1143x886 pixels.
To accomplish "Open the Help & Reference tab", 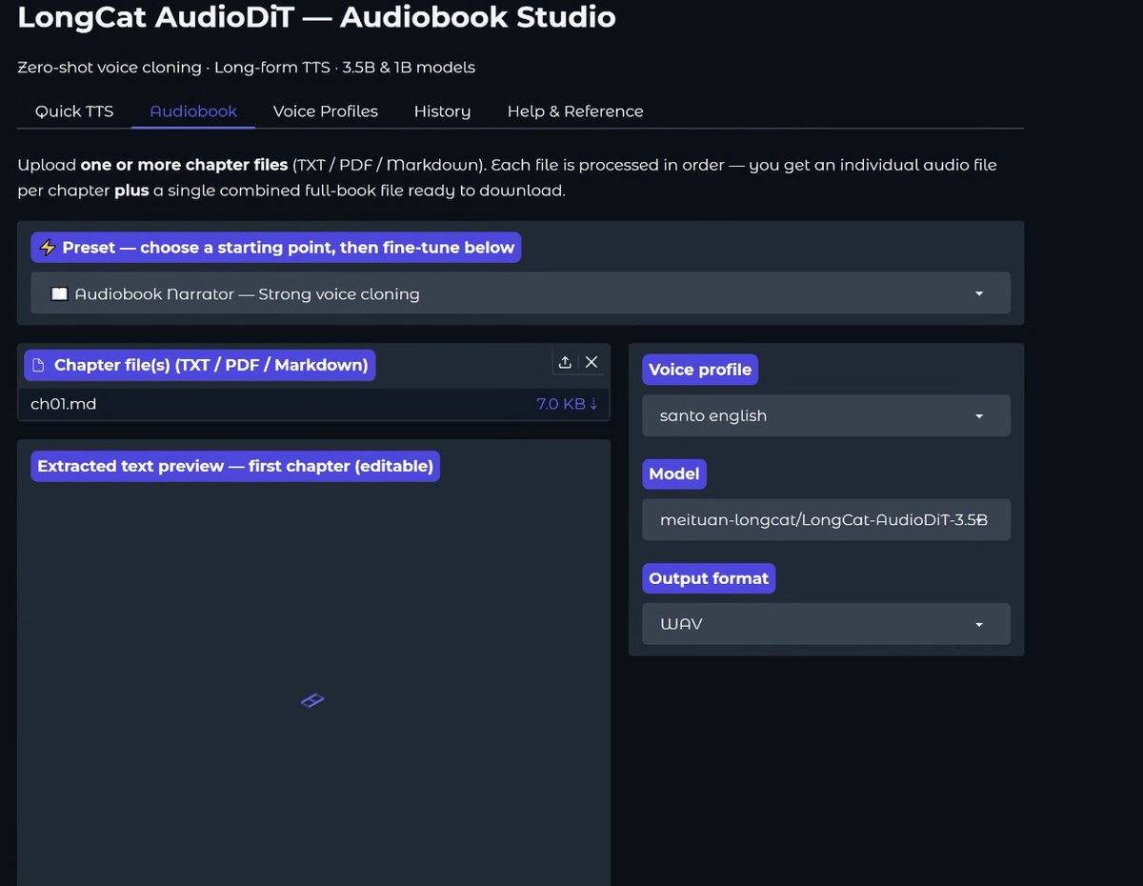I will (x=575, y=111).
